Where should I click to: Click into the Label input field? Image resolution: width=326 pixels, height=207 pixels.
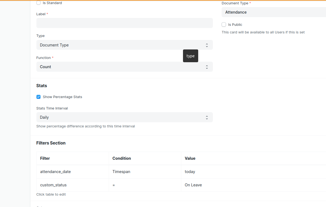[125, 23]
